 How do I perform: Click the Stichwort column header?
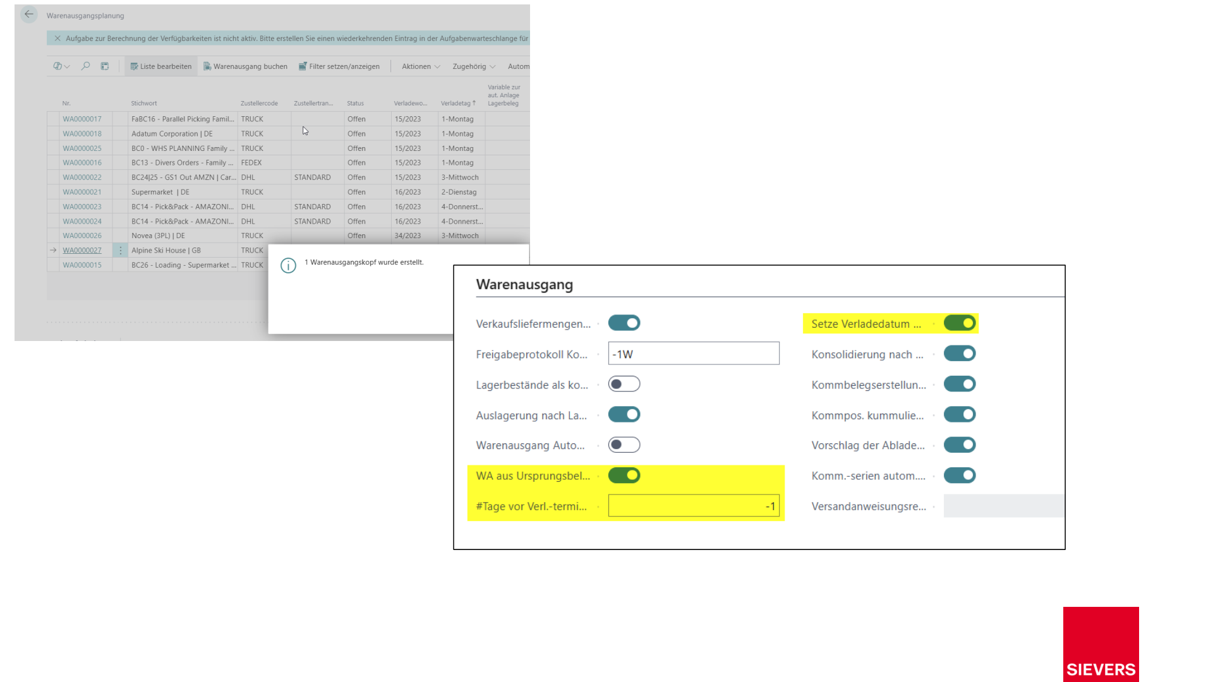(x=144, y=103)
